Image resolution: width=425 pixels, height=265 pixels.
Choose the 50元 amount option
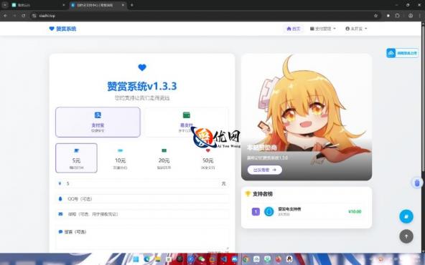coord(208,158)
